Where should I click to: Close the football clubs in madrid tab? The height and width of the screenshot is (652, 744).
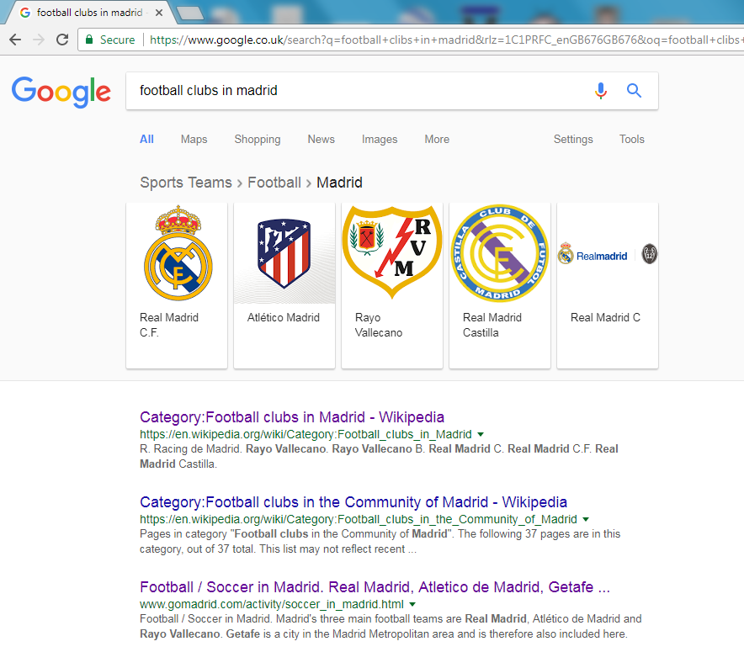coord(159,13)
